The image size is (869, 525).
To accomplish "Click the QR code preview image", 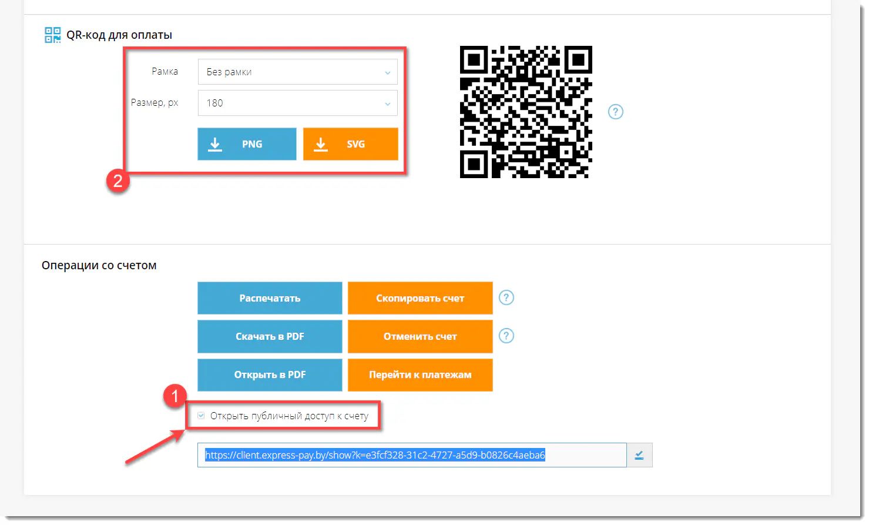I will coord(525,112).
